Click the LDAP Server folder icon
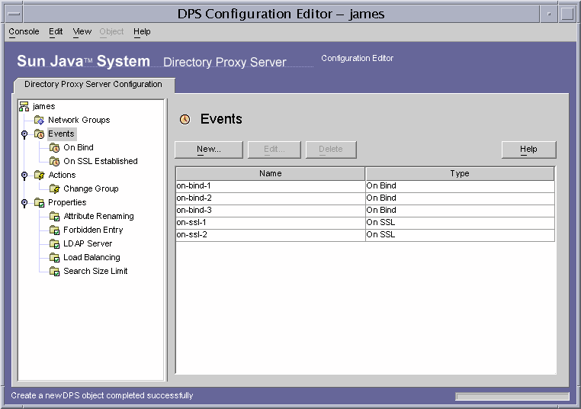581x409 pixels. click(54, 243)
